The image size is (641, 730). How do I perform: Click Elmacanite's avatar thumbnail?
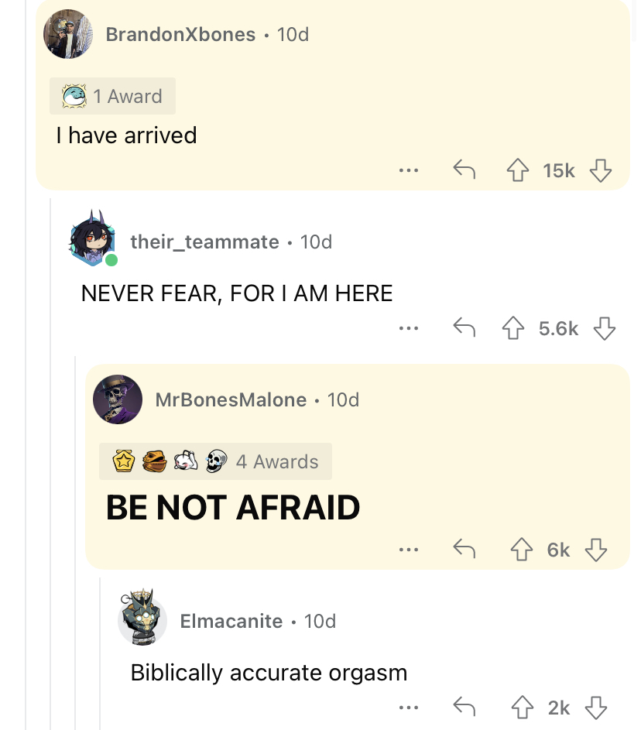click(142, 617)
